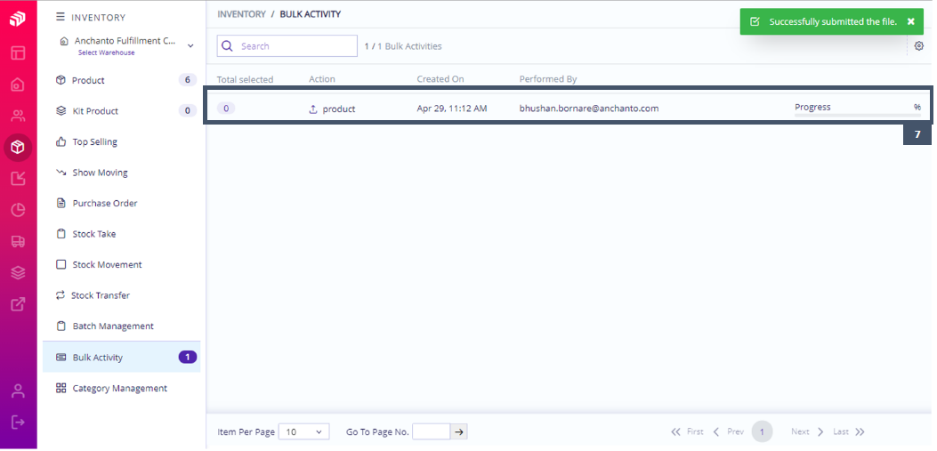Select the Bulk Activity menu item
The image size is (937, 451).
[122, 358]
